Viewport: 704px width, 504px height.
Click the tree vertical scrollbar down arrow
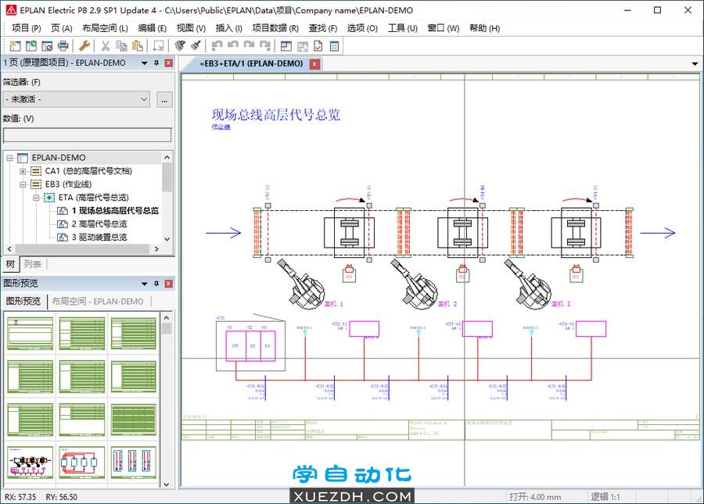[x=167, y=239]
